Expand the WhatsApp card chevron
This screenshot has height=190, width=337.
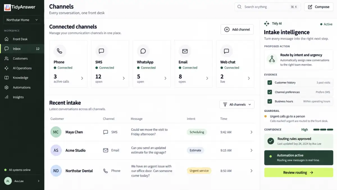[x=165, y=78]
